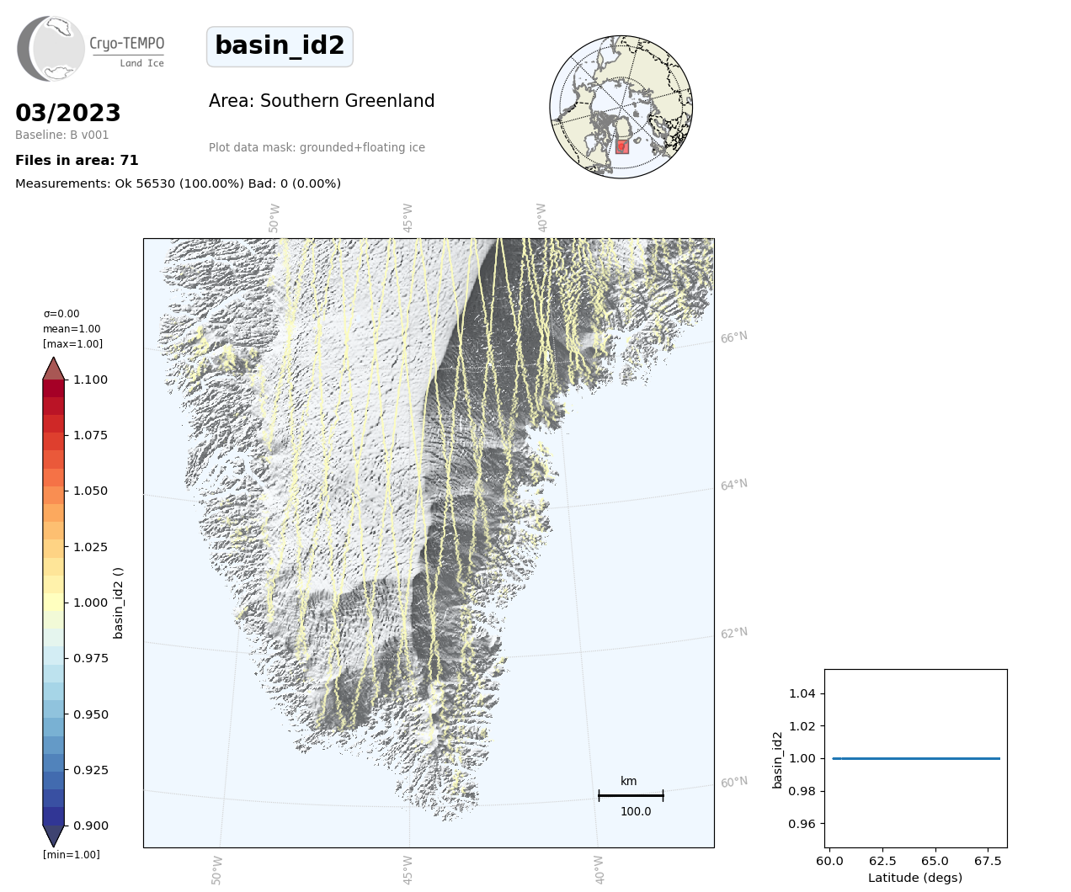Click the red area marker on the globe
The height and width of the screenshot is (892, 1071).
622,146
